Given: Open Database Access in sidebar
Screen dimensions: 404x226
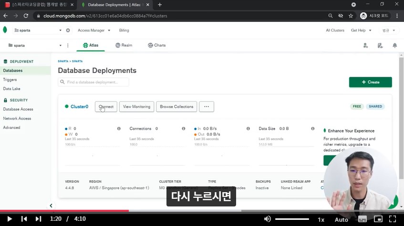Looking at the screenshot, I should 18,109.
